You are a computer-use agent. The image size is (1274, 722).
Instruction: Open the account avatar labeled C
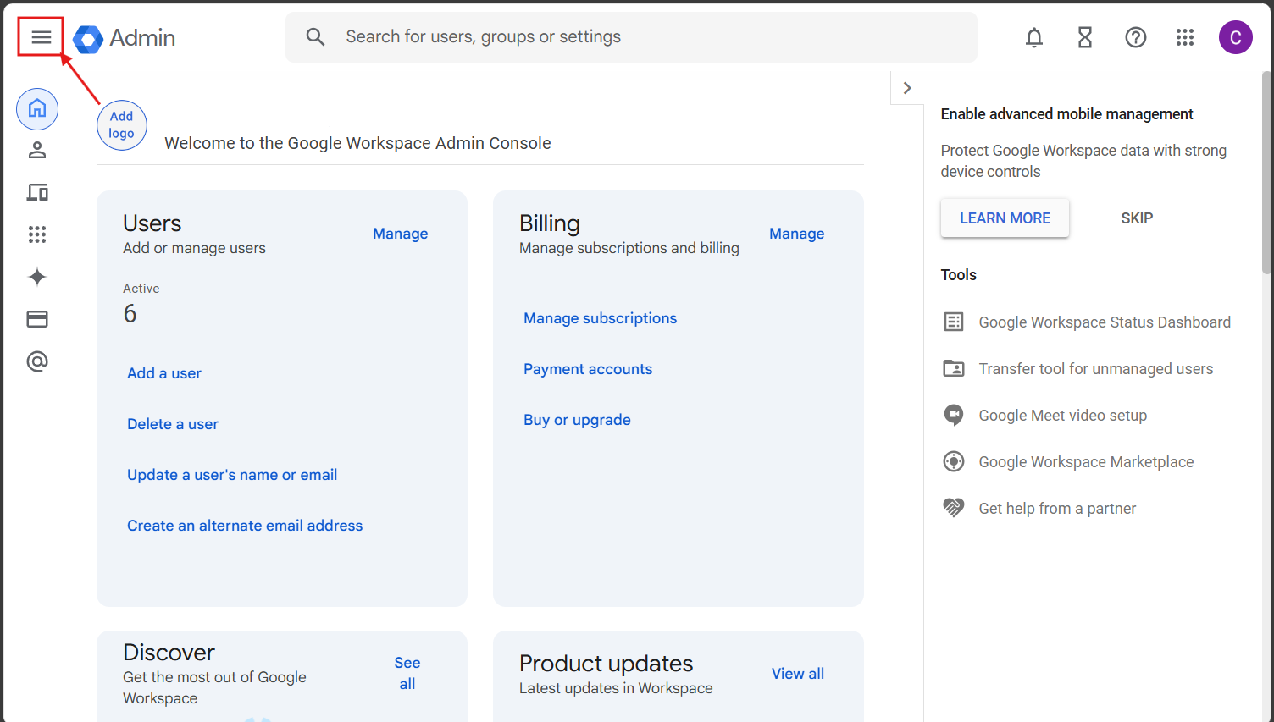pyautogui.click(x=1235, y=37)
